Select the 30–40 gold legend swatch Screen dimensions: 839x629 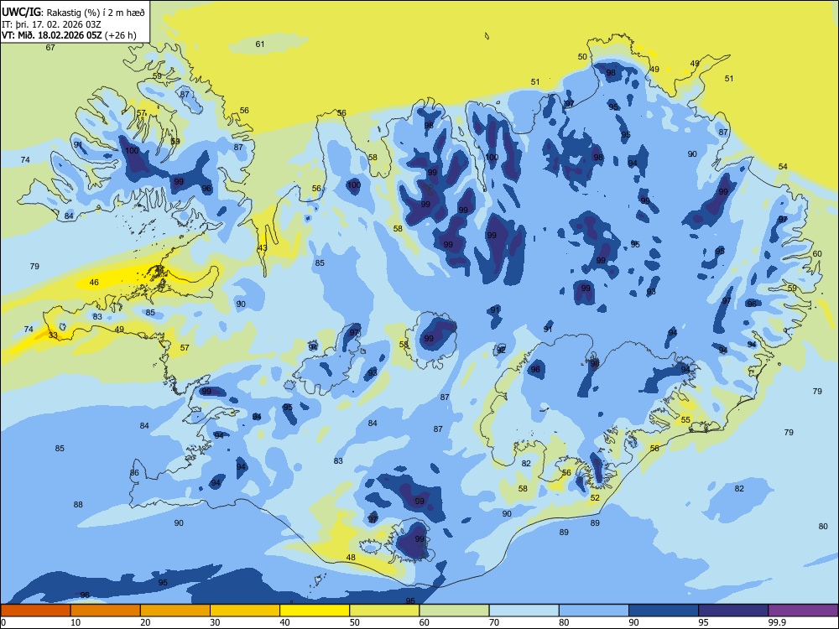[x=245, y=611]
